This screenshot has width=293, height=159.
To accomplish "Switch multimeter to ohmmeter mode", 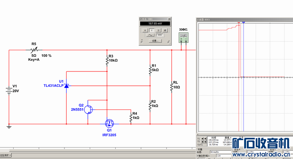I will click(x=158, y=30).
